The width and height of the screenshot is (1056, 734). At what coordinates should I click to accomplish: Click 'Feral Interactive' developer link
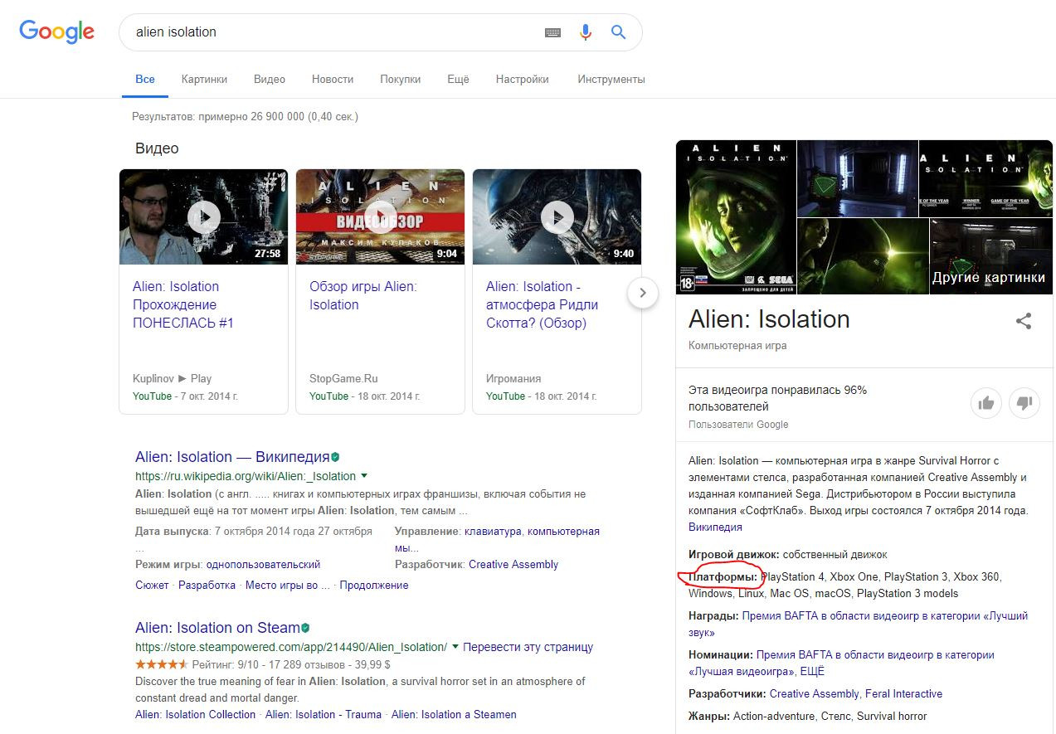[903, 693]
